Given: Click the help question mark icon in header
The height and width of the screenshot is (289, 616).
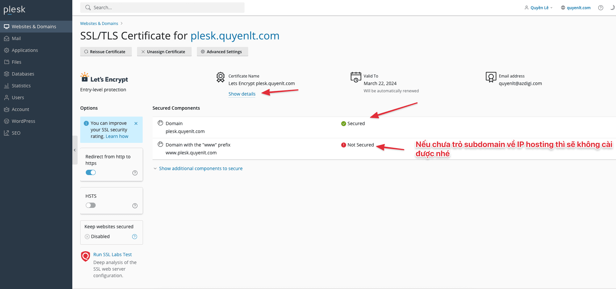Looking at the screenshot, I should 601,8.
